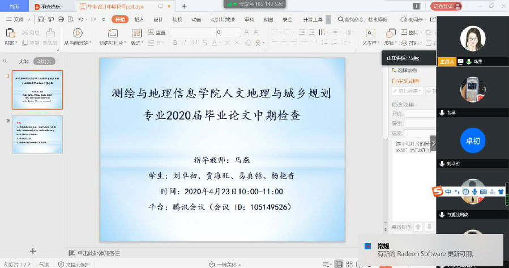Switch to Slide Sorter view icon
This screenshot has width=509, height=268.
(349, 264)
